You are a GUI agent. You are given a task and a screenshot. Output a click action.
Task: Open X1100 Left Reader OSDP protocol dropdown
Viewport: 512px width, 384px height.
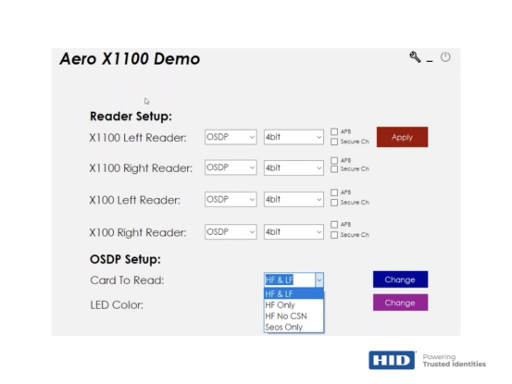231,137
